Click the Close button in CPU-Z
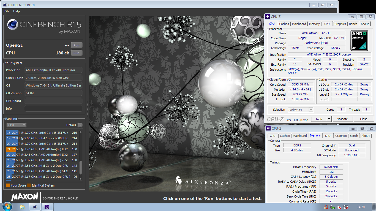Image resolution: width=376 pixels, height=211 pixels. [x=364, y=119]
